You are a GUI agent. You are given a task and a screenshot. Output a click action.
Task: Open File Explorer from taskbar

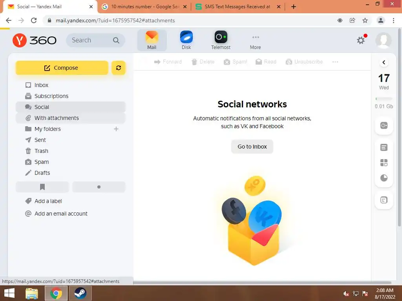tap(31, 293)
